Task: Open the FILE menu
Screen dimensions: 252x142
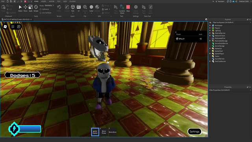Action: point(3,1)
